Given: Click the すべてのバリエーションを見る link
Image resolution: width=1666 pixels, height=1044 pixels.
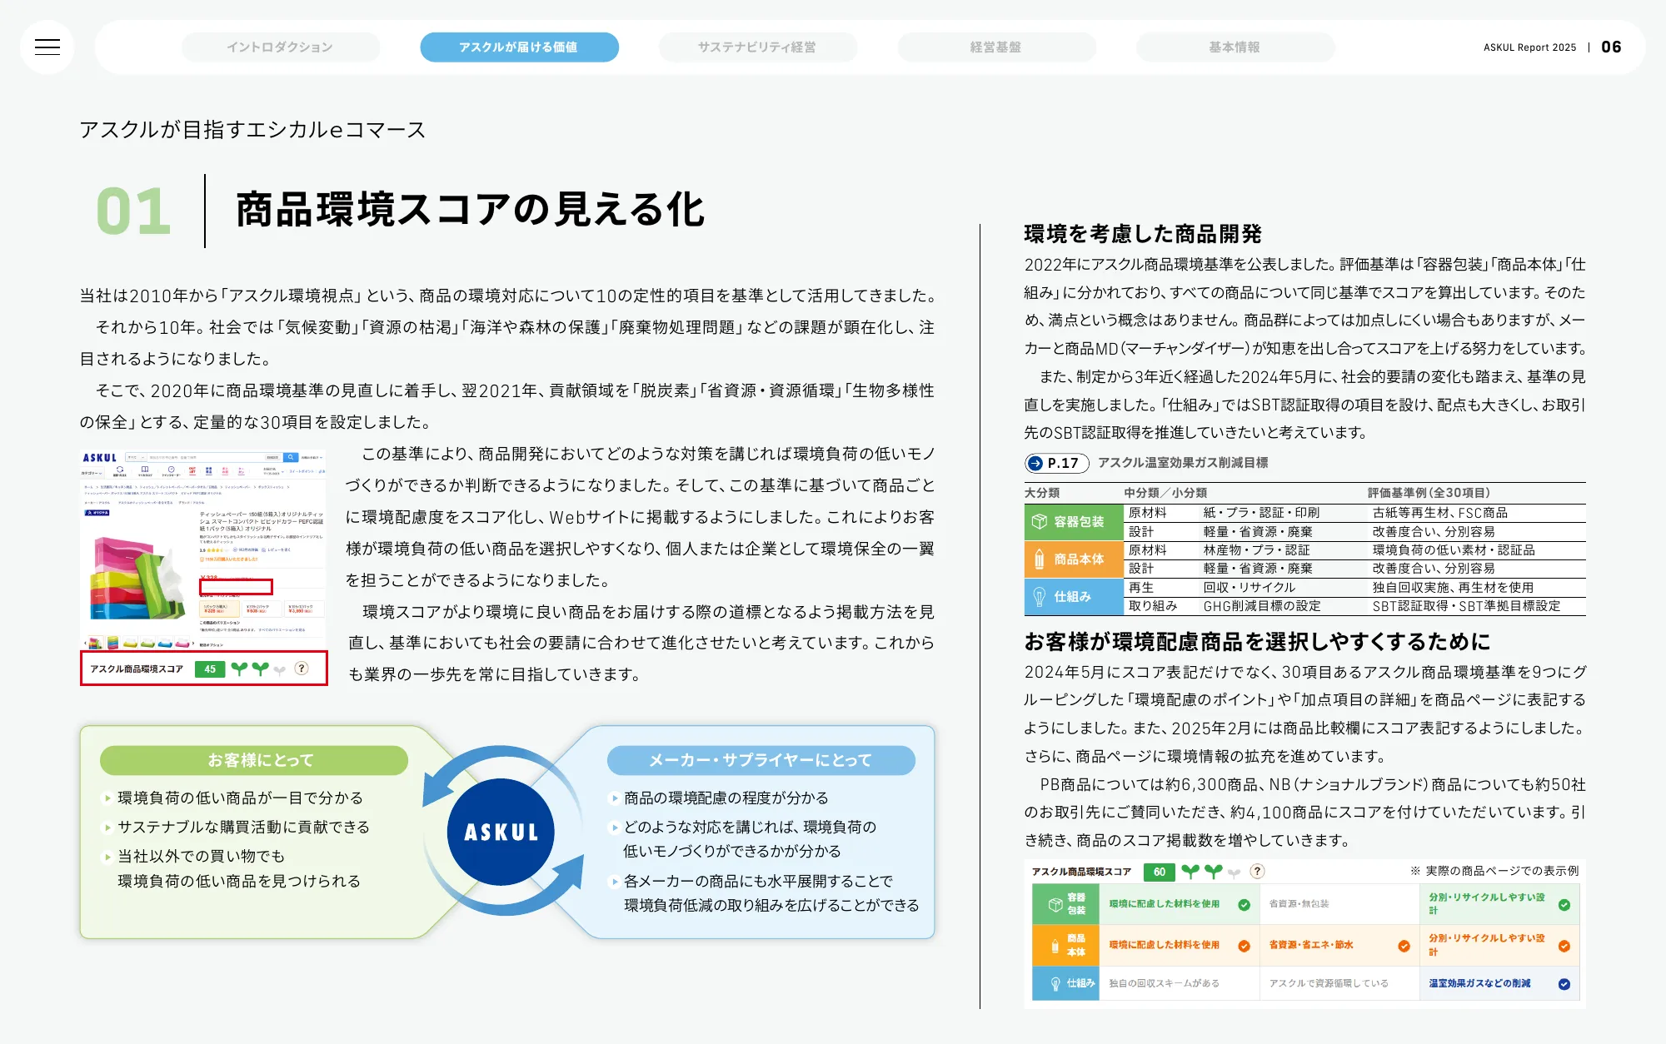Looking at the screenshot, I should pyautogui.click(x=282, y=630).
